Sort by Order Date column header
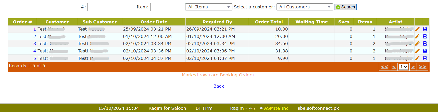The width and height of the screenshot is (438, 112). pos(154,22)
